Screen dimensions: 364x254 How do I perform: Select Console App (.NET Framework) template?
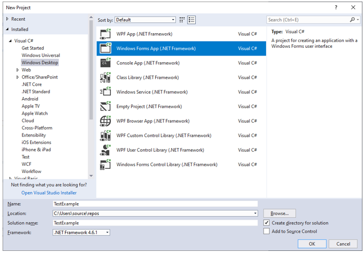(181, 63)
